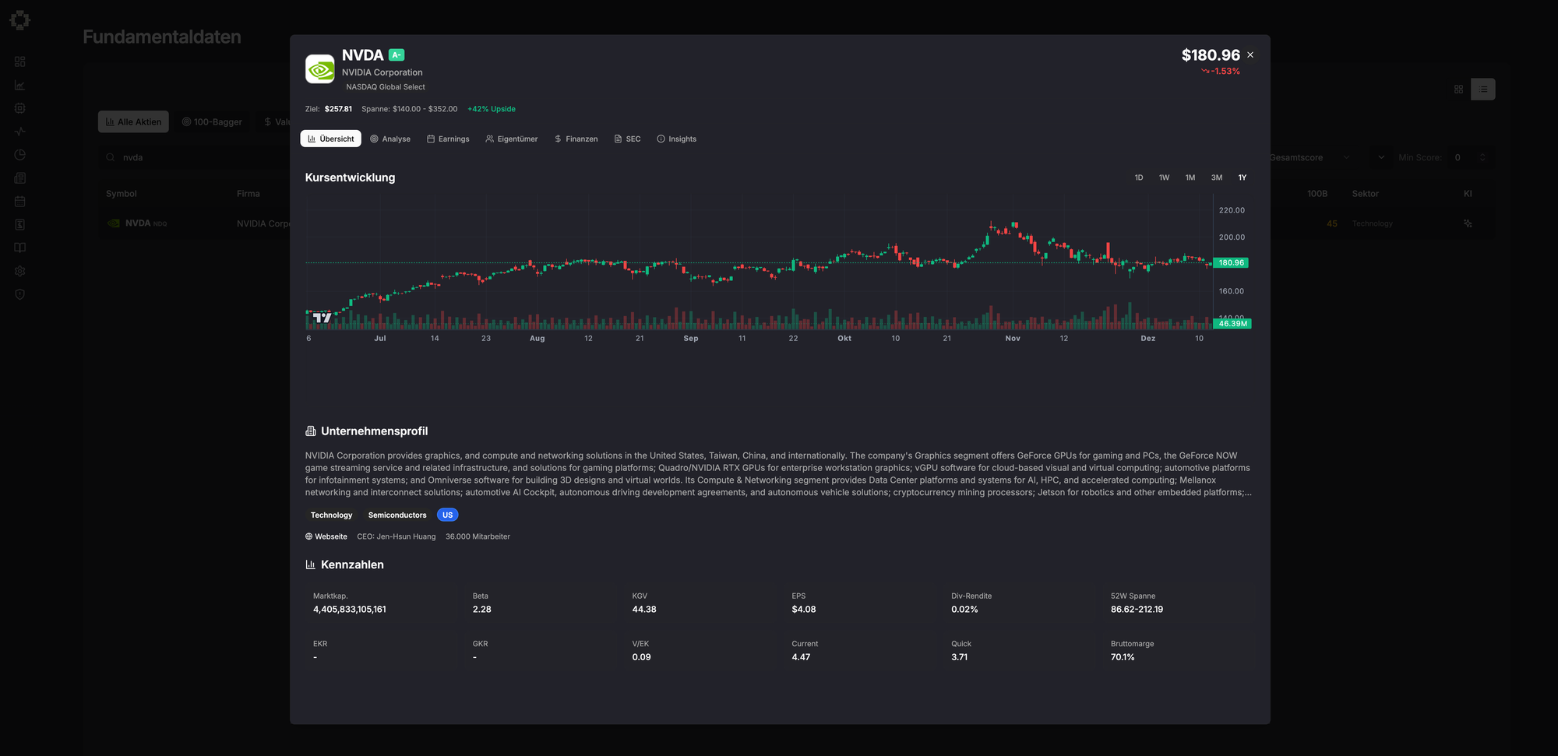Viewport: 1558px width, 756px height.
Task: Switch to list view layout
Action: pyautogui.click(x=1483, y=90)
